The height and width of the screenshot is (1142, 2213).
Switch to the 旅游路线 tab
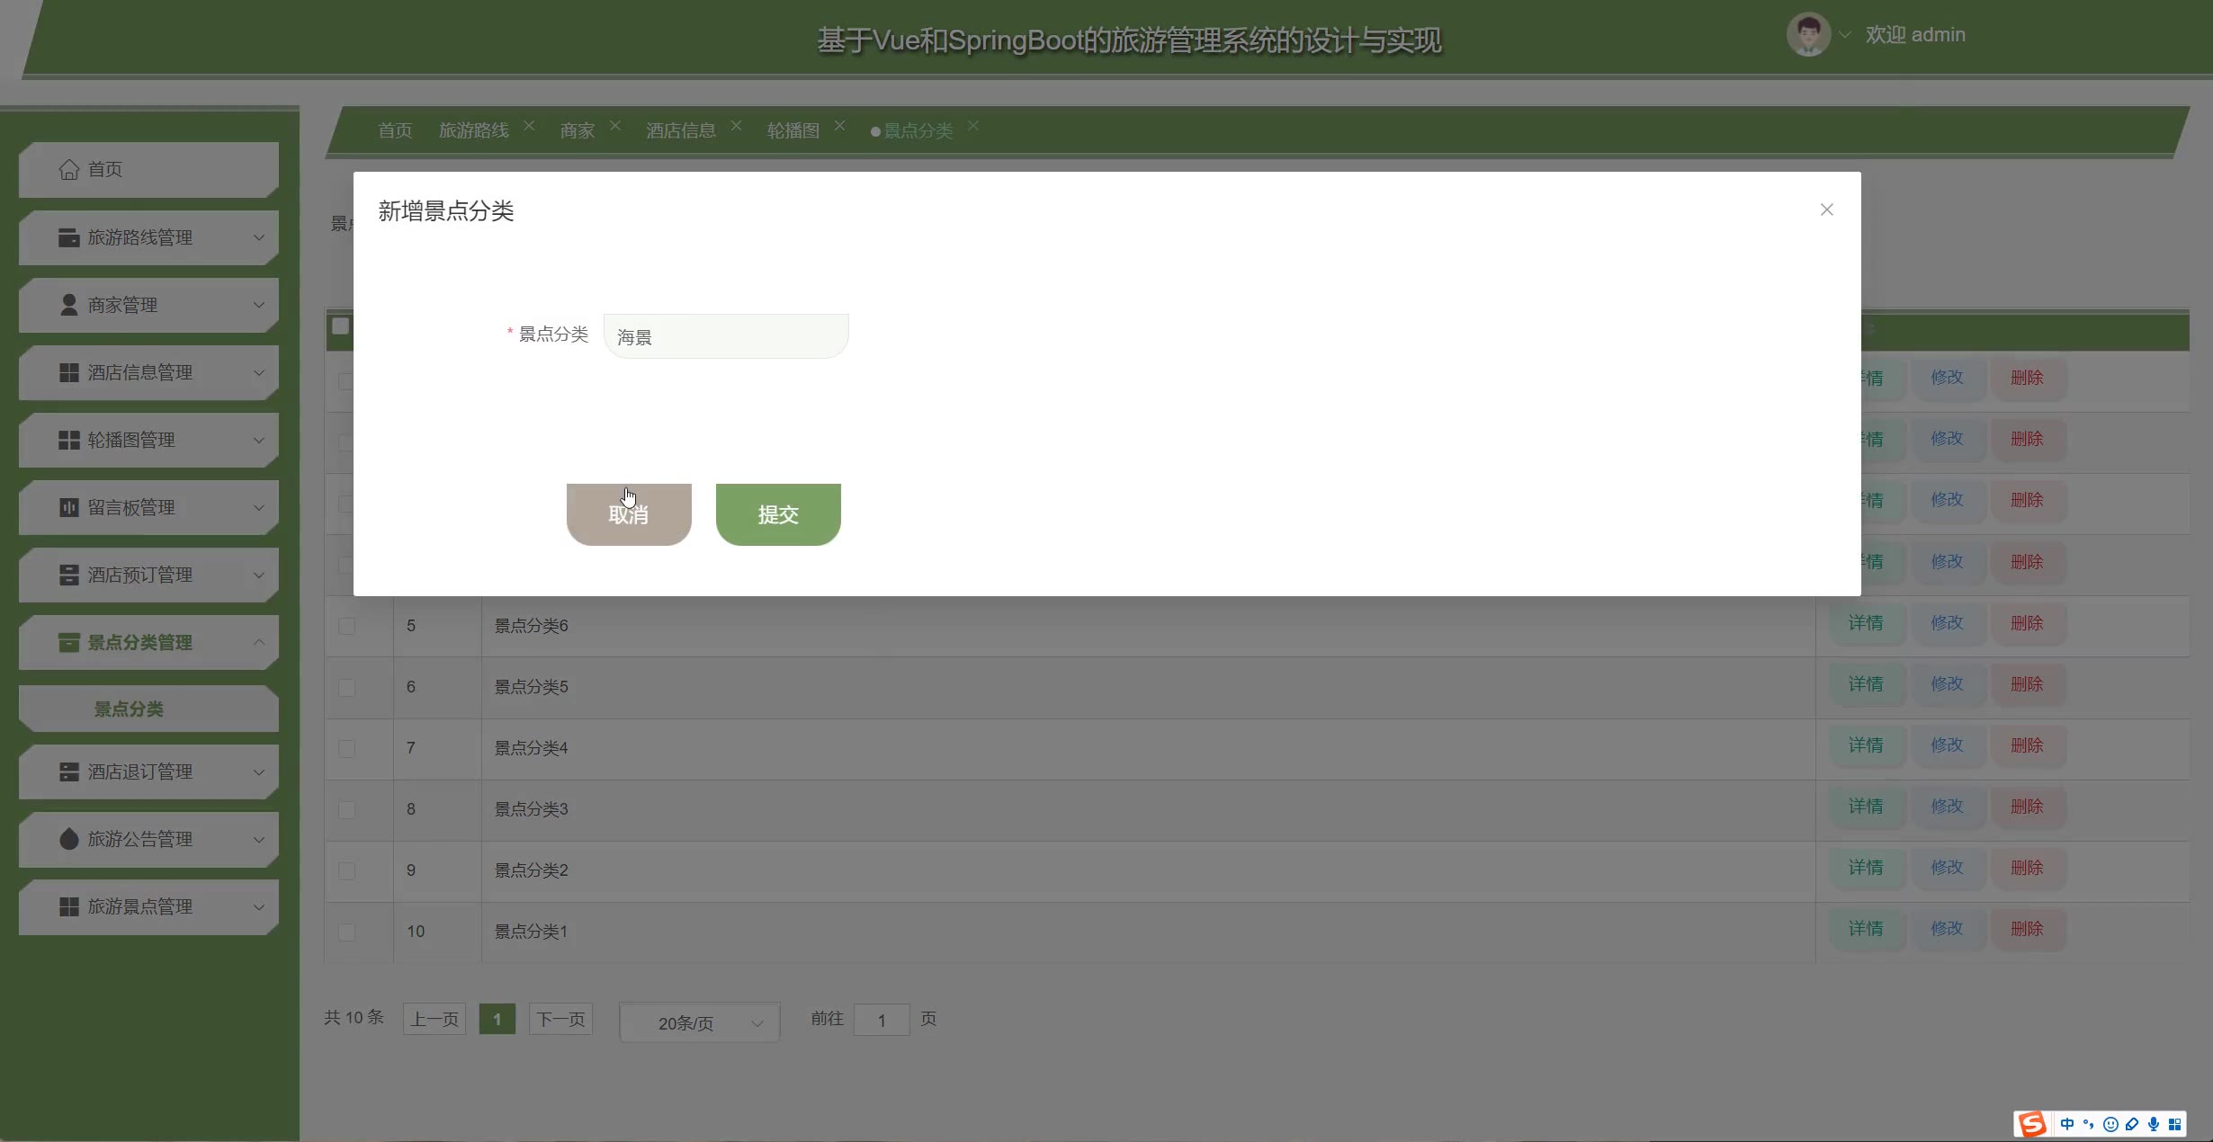[x=473, y=130]
